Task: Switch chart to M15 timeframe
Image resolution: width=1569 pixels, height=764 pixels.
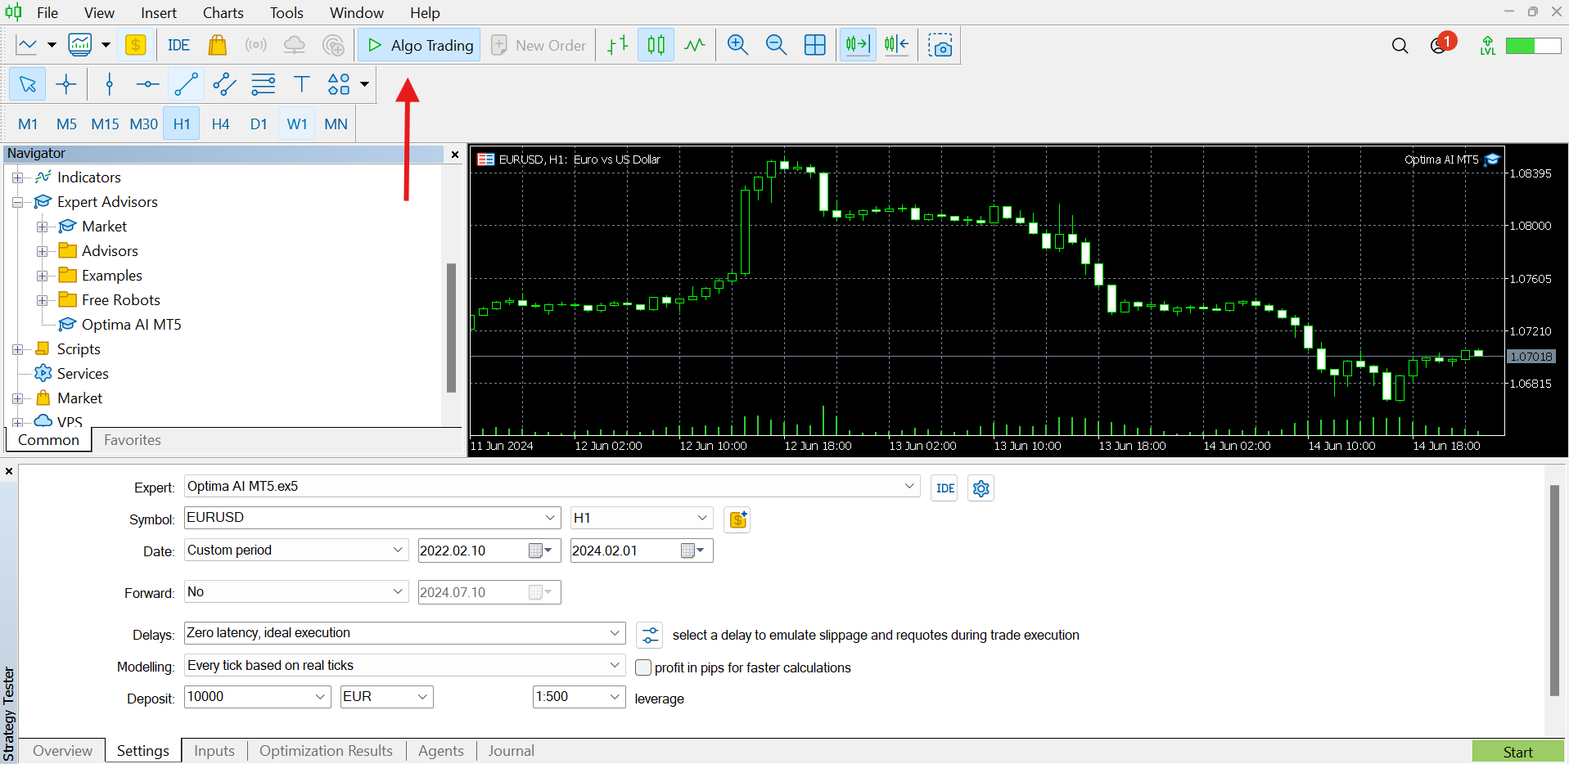Action: pyautogui.click(x=105, y=124)
